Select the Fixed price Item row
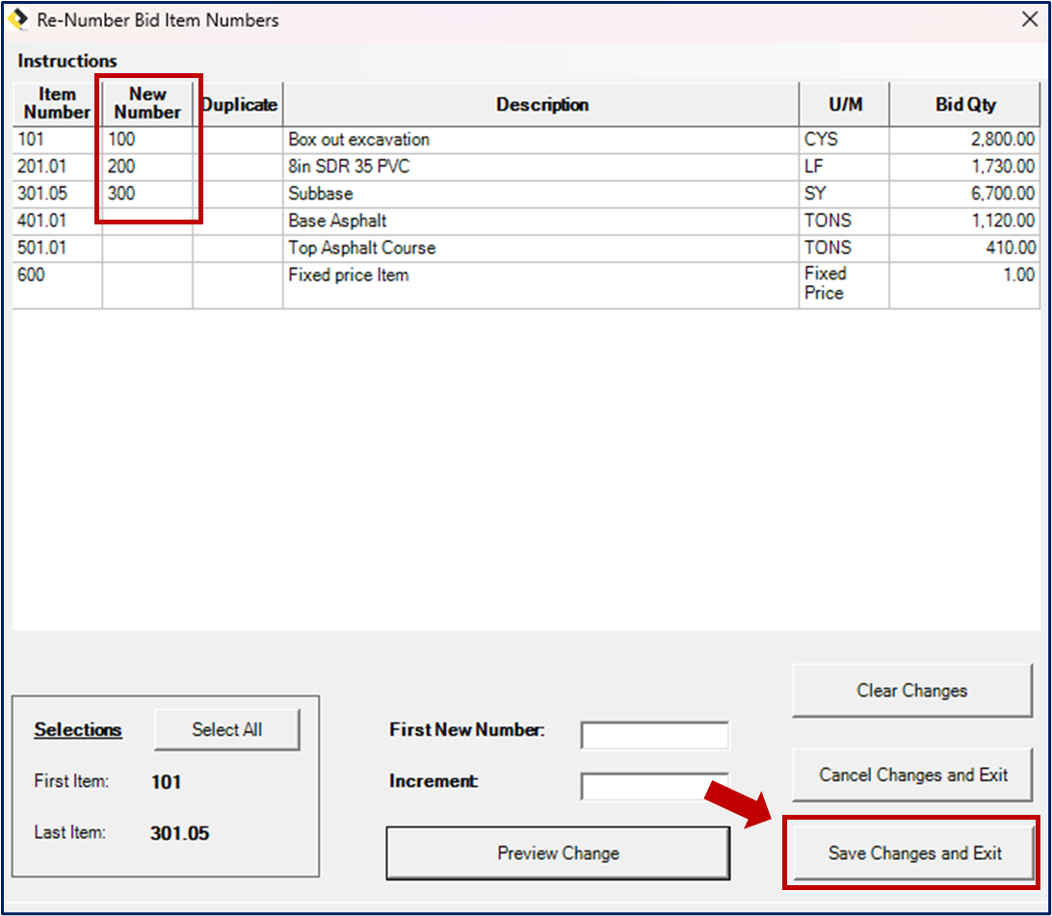The image size is (1052, 916). [350, 275]
